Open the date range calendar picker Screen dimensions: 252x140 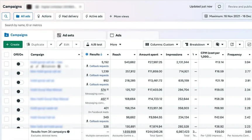point(227,16)
